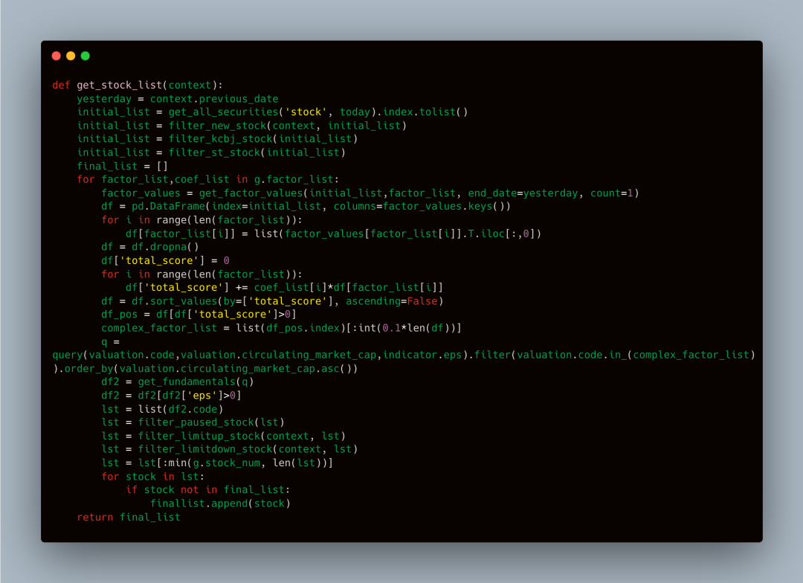803x583 pixels.
Task: Select 'end_date=yesterday' argument
Action: (523, 193)
